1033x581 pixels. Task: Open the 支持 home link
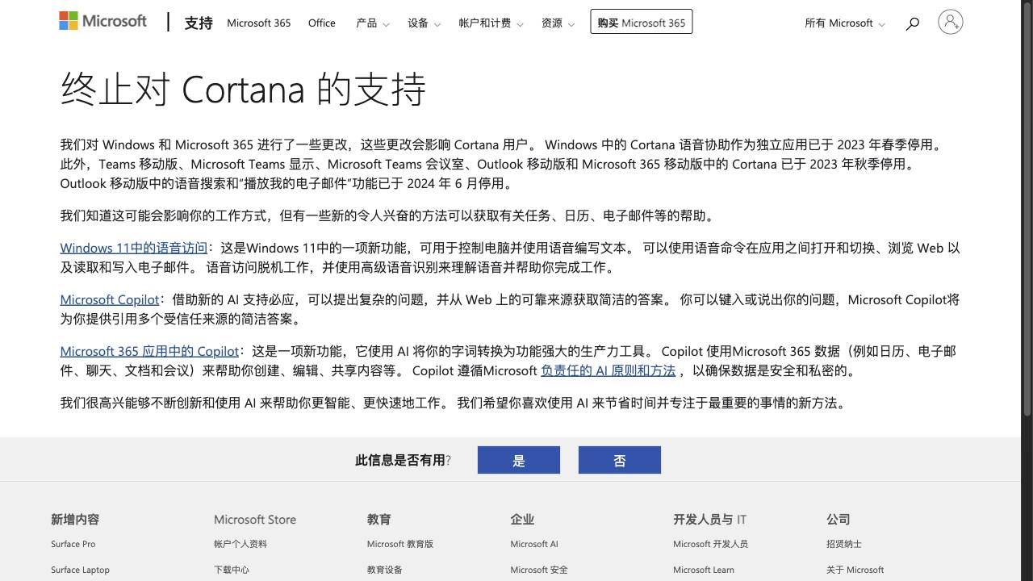point(199,23)
